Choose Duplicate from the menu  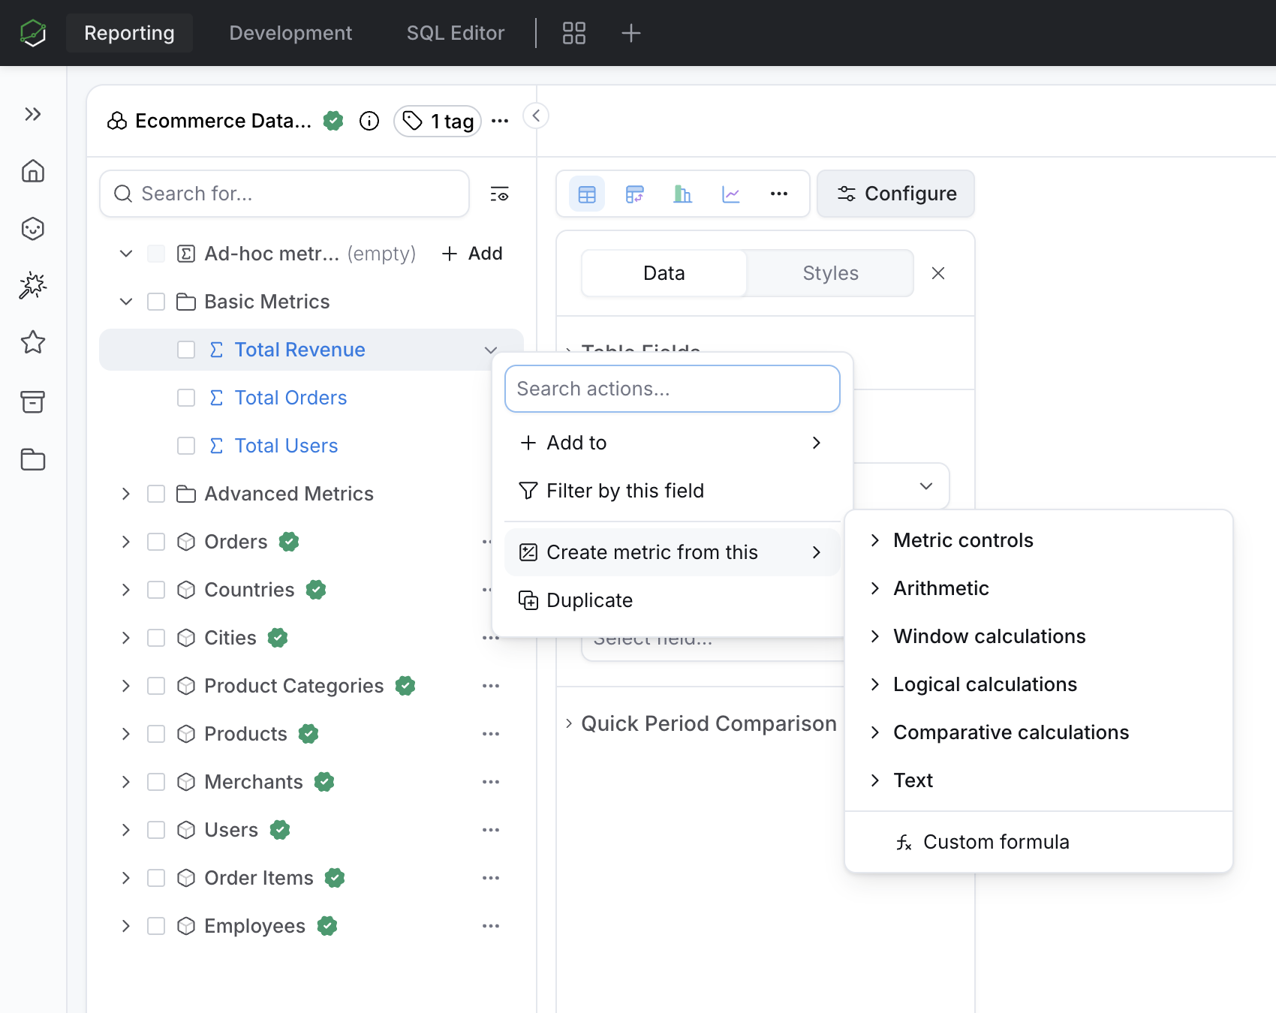click(x=673, y=600)
